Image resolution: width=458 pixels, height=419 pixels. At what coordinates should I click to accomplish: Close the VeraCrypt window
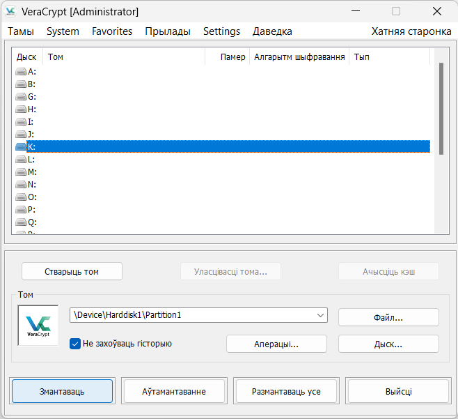437,11
